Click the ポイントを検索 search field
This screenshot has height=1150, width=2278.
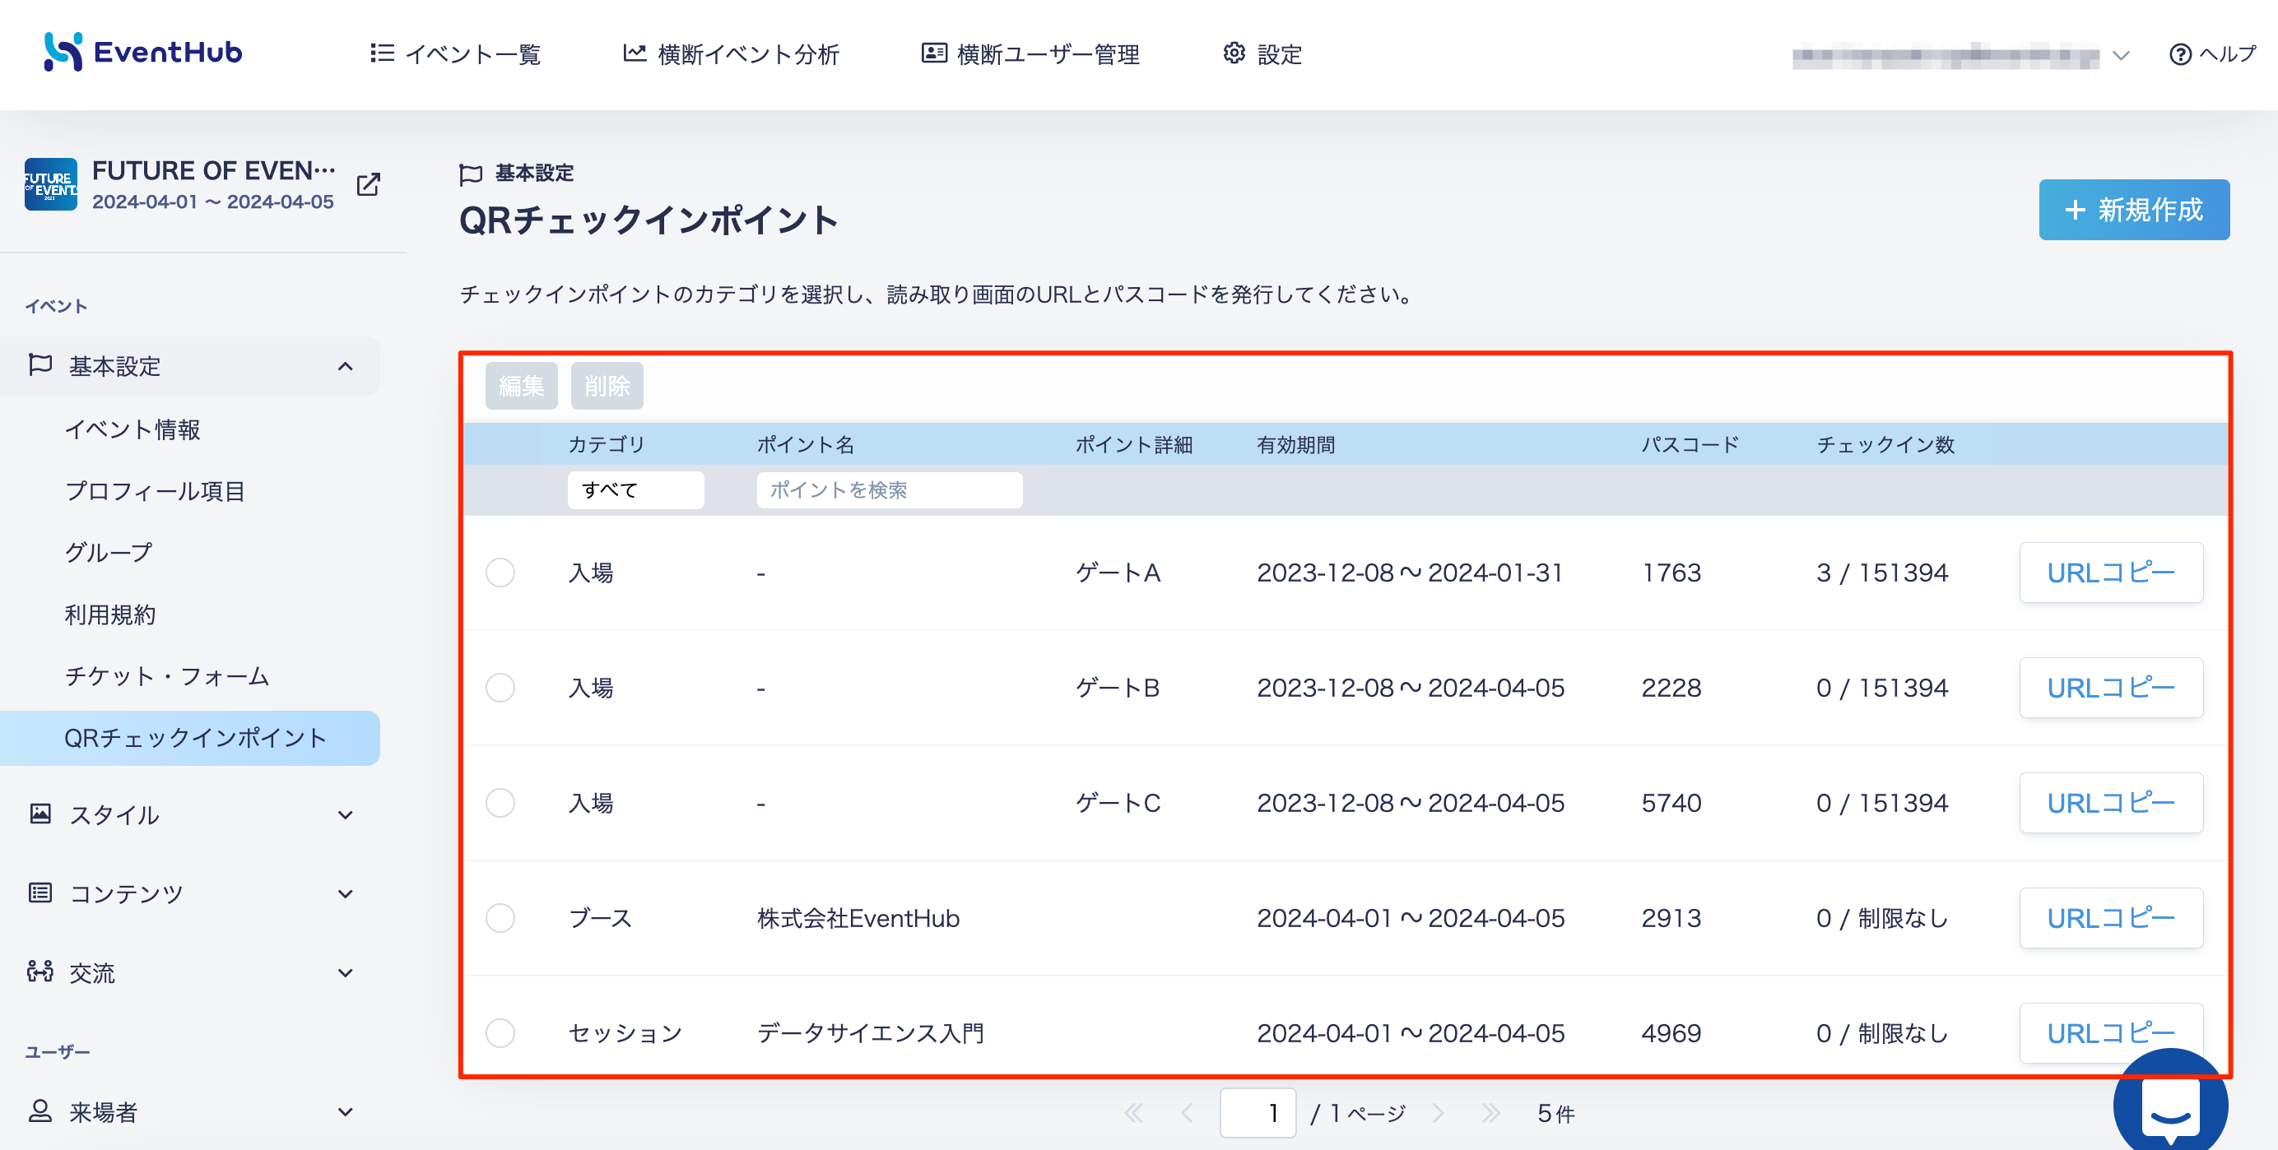click(890, 489)
